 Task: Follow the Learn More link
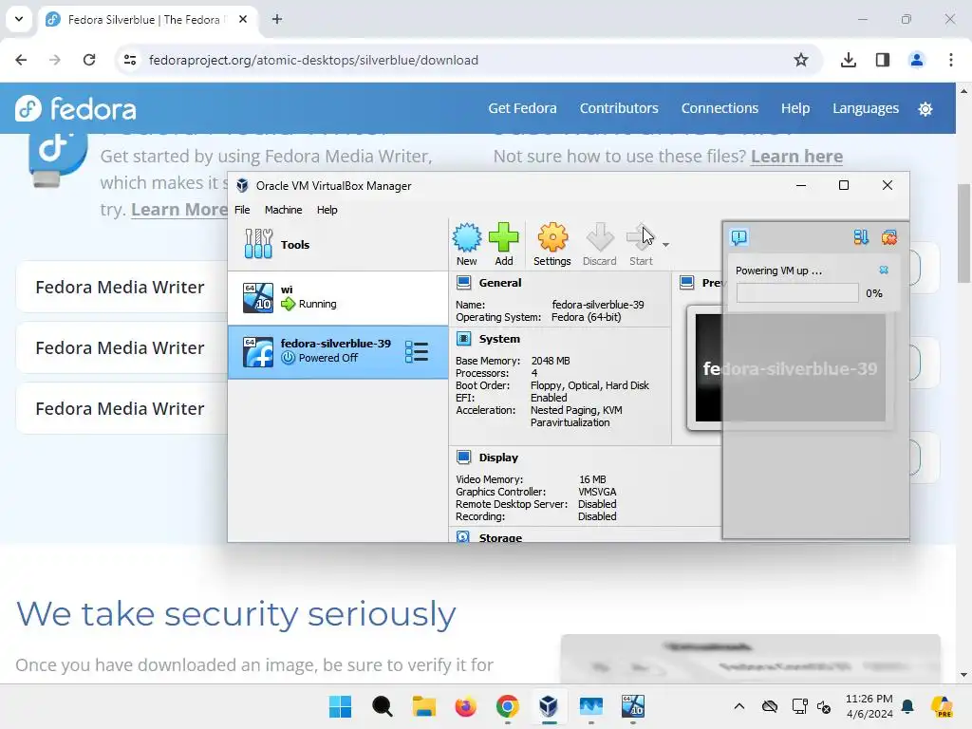click(x=179, y=210)
